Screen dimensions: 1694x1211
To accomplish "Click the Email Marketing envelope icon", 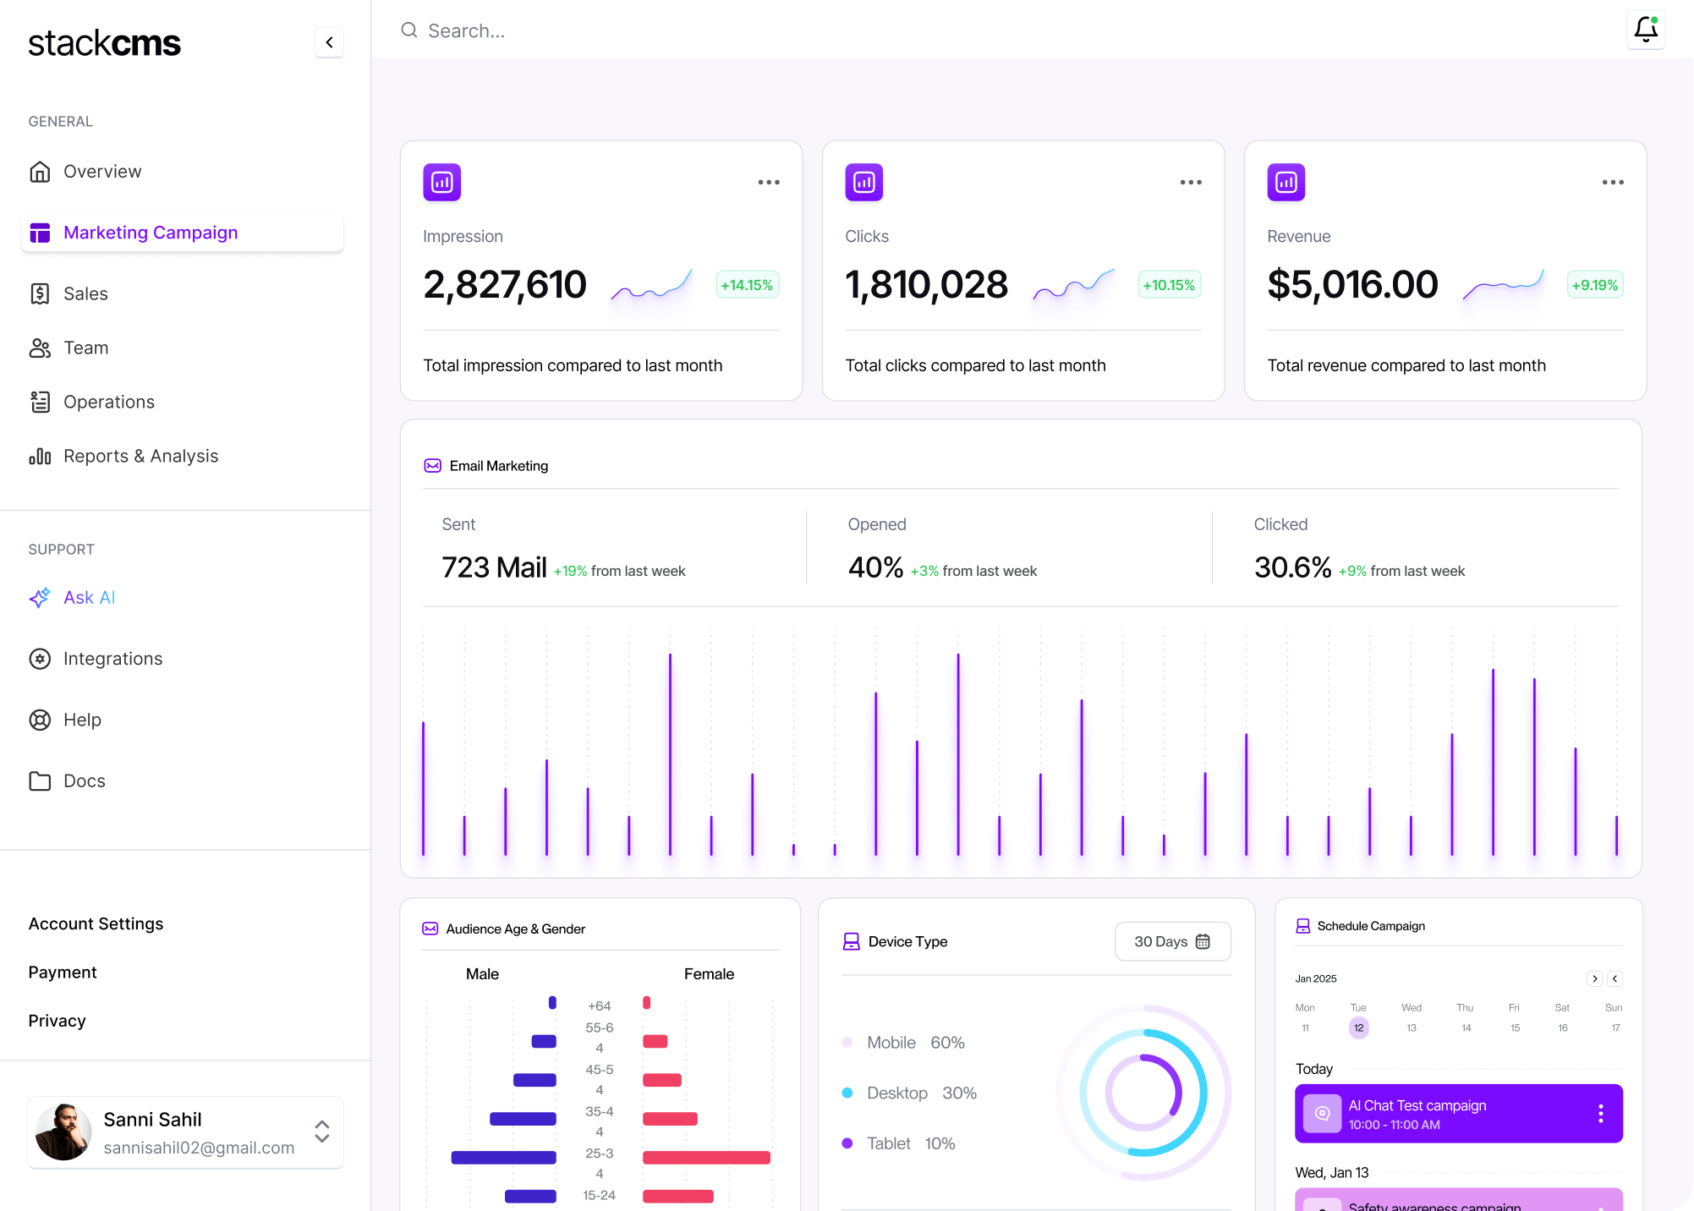I will [432, 465].
